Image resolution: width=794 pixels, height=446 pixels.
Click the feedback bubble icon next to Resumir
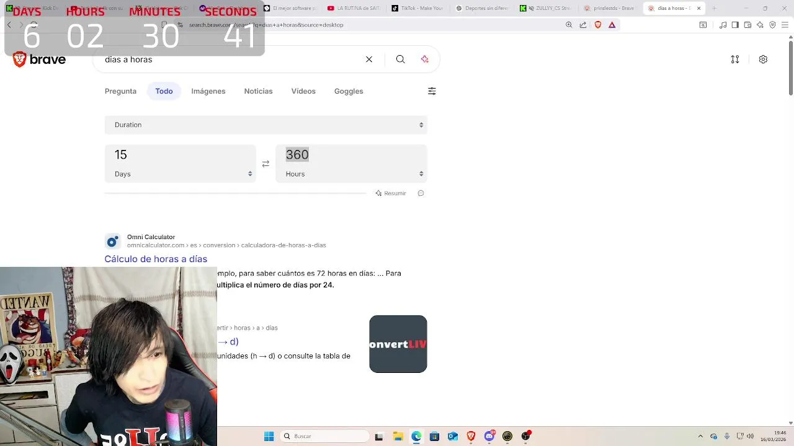point(421,193)
